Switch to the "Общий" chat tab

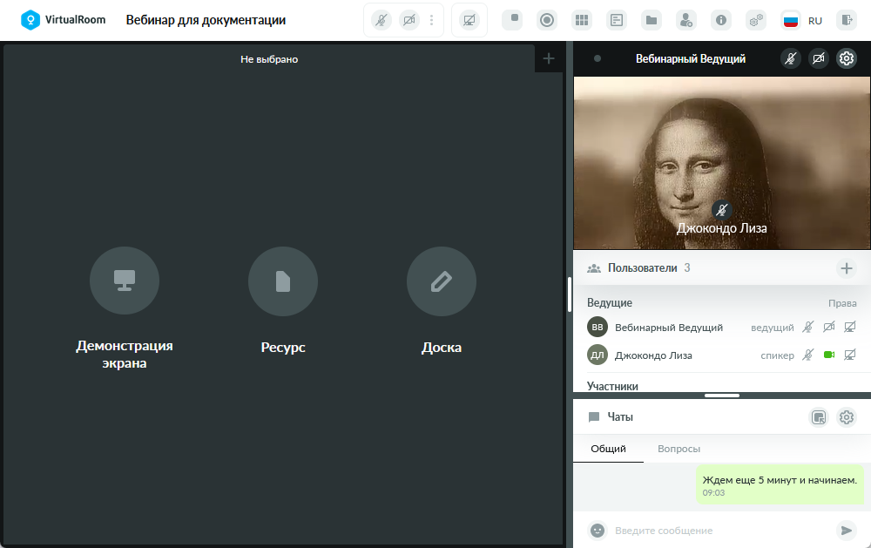coord(608,449)
